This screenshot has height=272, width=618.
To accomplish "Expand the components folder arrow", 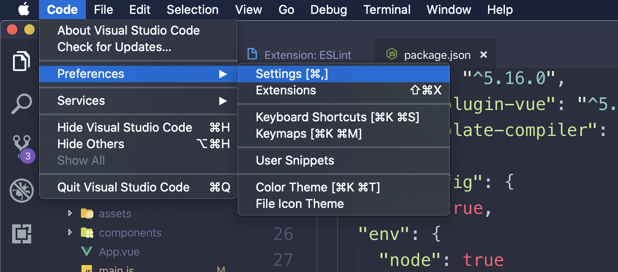I will click(x=70, y=233).
